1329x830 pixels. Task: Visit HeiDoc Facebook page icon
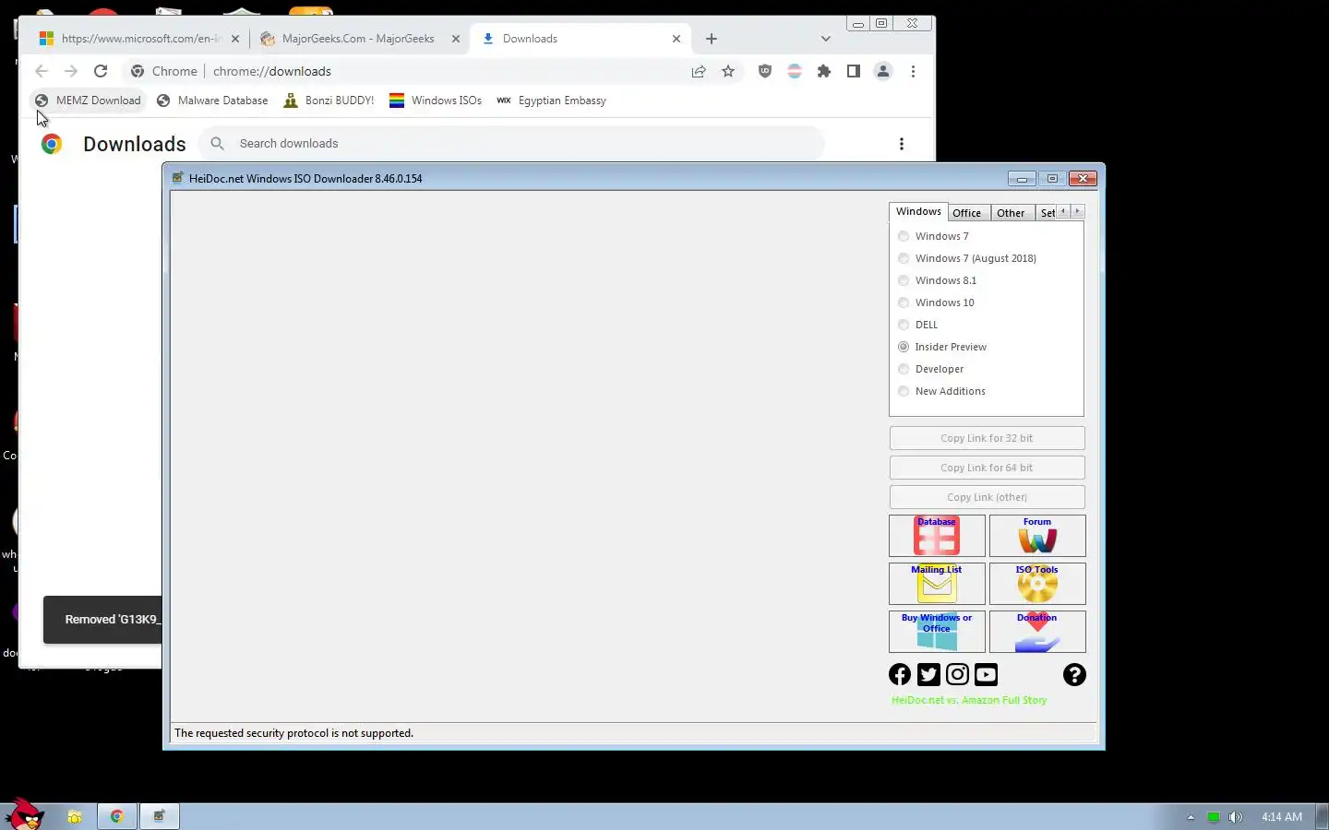click(900, 675)
